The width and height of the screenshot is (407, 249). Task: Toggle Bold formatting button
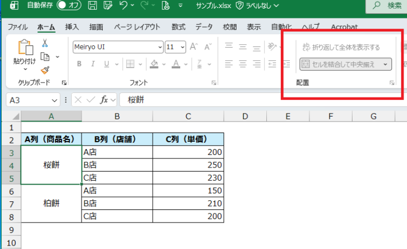(79, 64)
